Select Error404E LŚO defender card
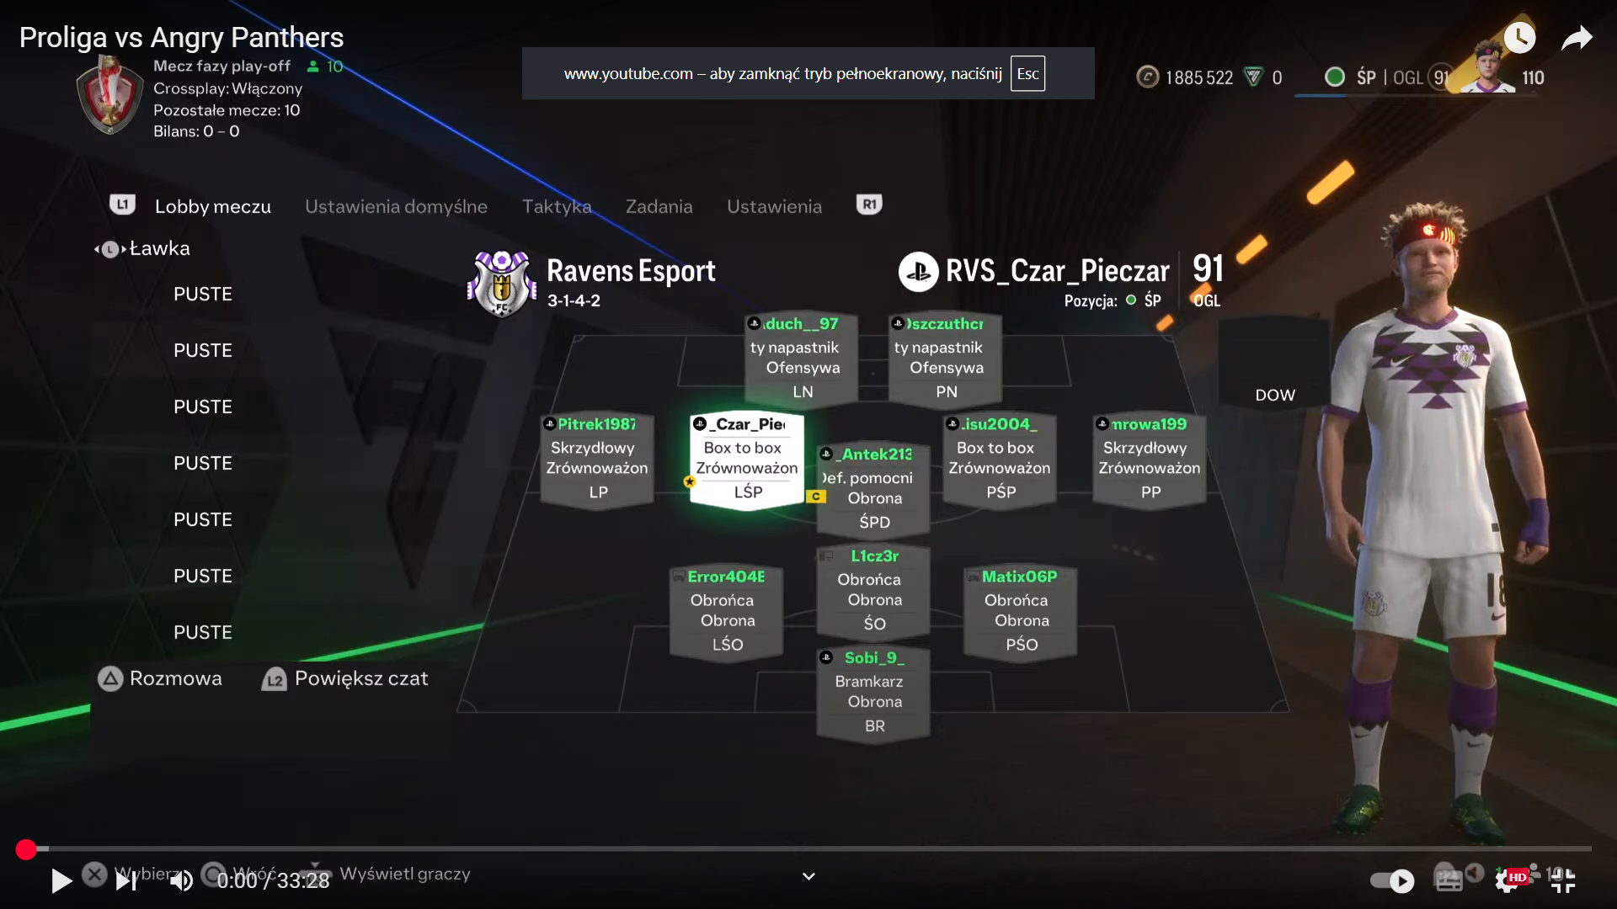Screen dimensions: 1617x909 tap(726, 612)
